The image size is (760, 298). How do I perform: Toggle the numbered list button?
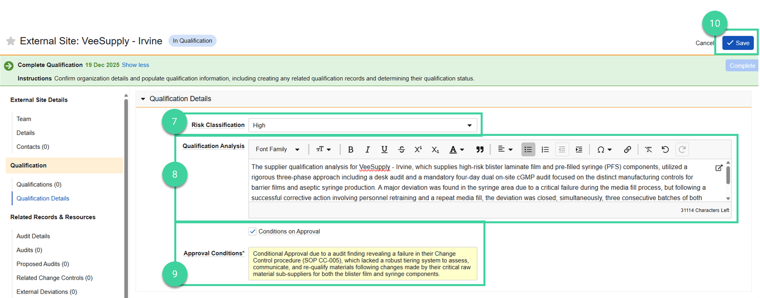tap(545, 149)
